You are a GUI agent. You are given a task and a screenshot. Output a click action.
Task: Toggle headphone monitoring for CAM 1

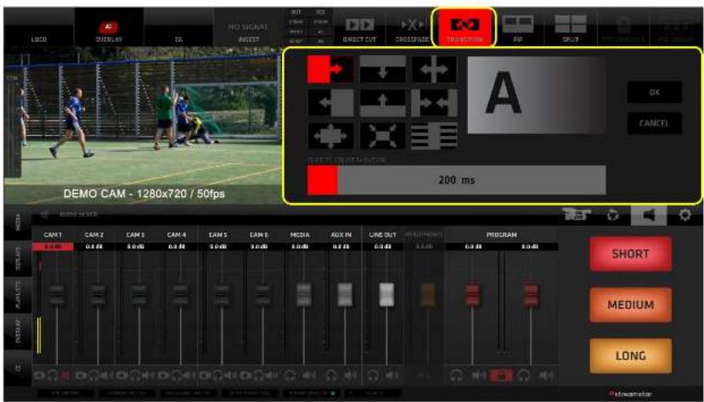coord(53,375)
